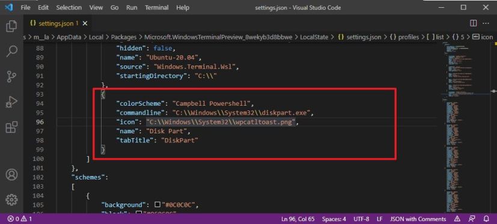The width and height of the screenshot is (497, 224).
Task: Open the editor More Actions ellipsis
Action: click(486, 23)
